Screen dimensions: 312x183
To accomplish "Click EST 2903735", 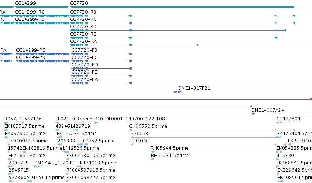I will [18, 163].
